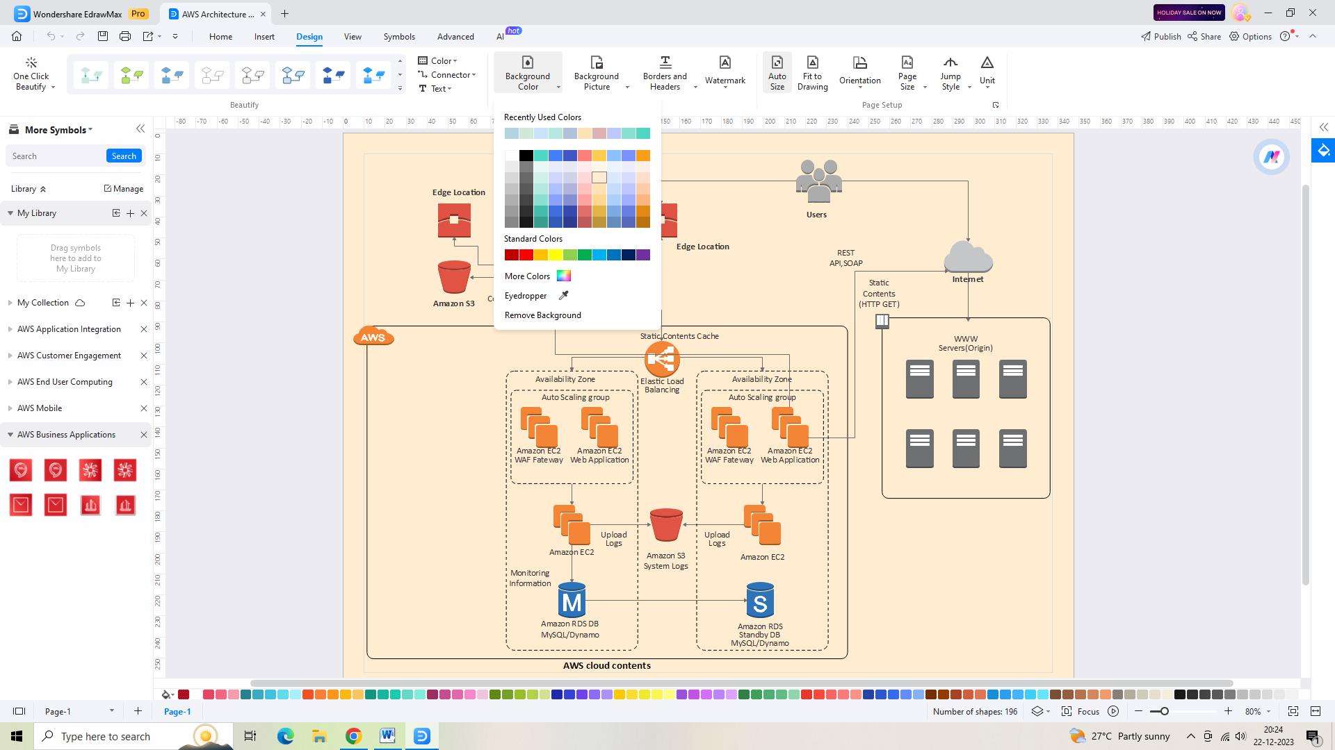This screenshot has width=1335, height=750.
Task: Open zoom percentage dropdown
Action: pyautogui.click(x=1268, y=711)
